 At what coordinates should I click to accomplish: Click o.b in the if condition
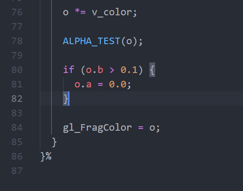94,70
